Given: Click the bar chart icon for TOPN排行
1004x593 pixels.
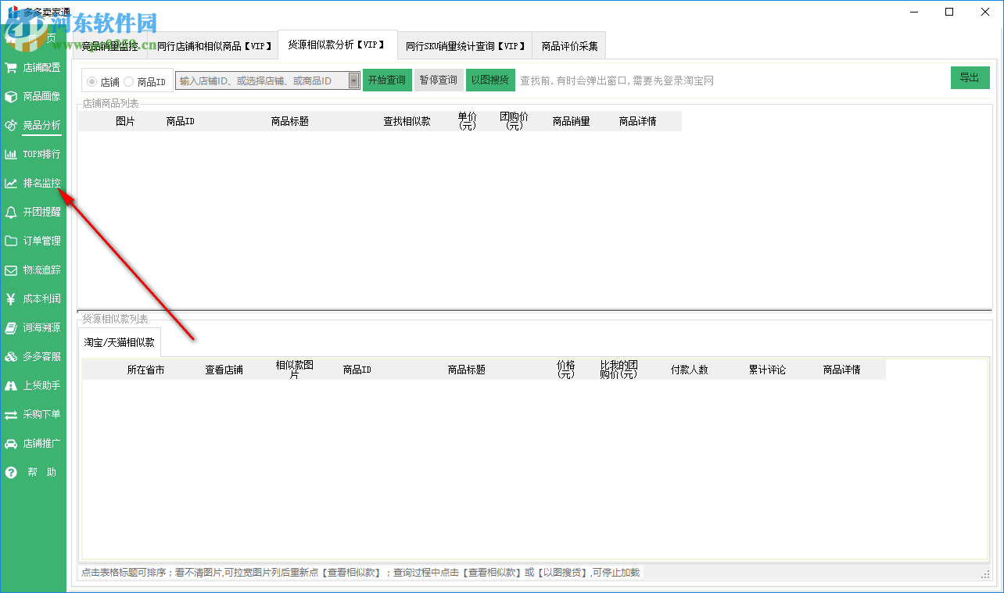Looking at the screenshot, I should [x=11, y=154].
